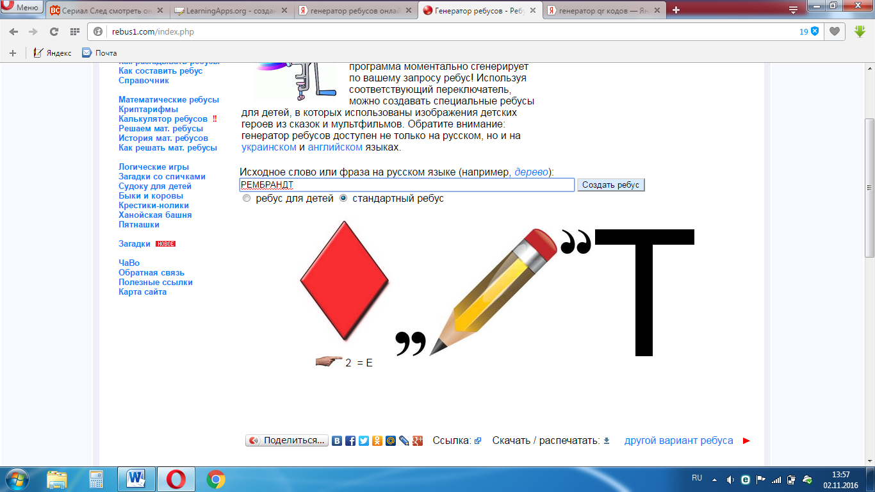Viewport: 875px width, 492px height.
Task: Click the Windows Start button
Action: click(x=17, y=479)
